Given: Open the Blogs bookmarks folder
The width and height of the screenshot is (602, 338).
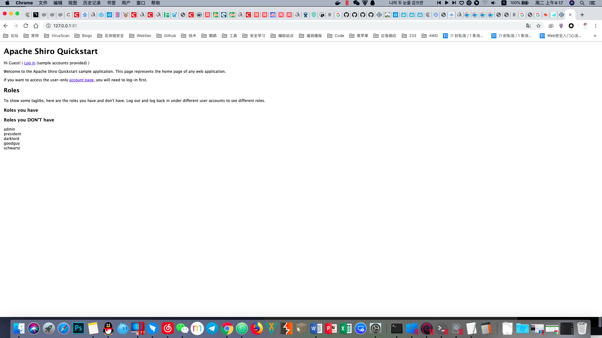Looking at the screenshot, I should (x=83, y=36).
